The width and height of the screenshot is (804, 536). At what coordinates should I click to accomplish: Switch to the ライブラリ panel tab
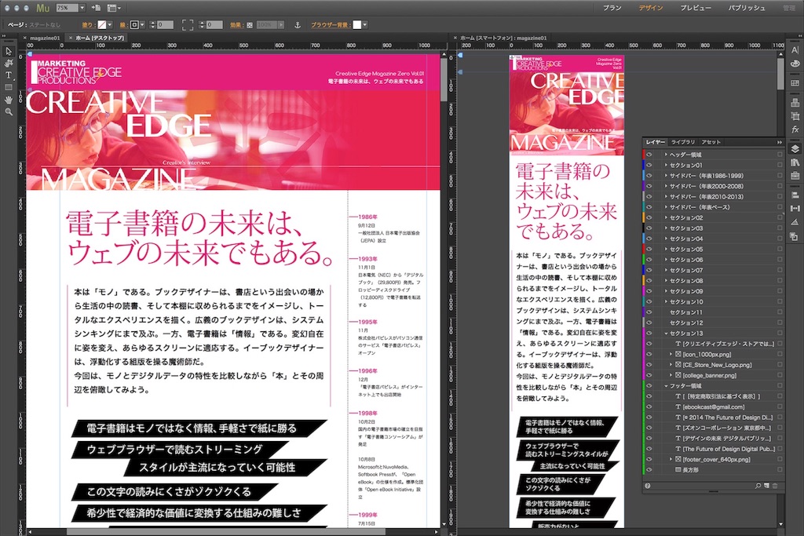pos(683,142)
